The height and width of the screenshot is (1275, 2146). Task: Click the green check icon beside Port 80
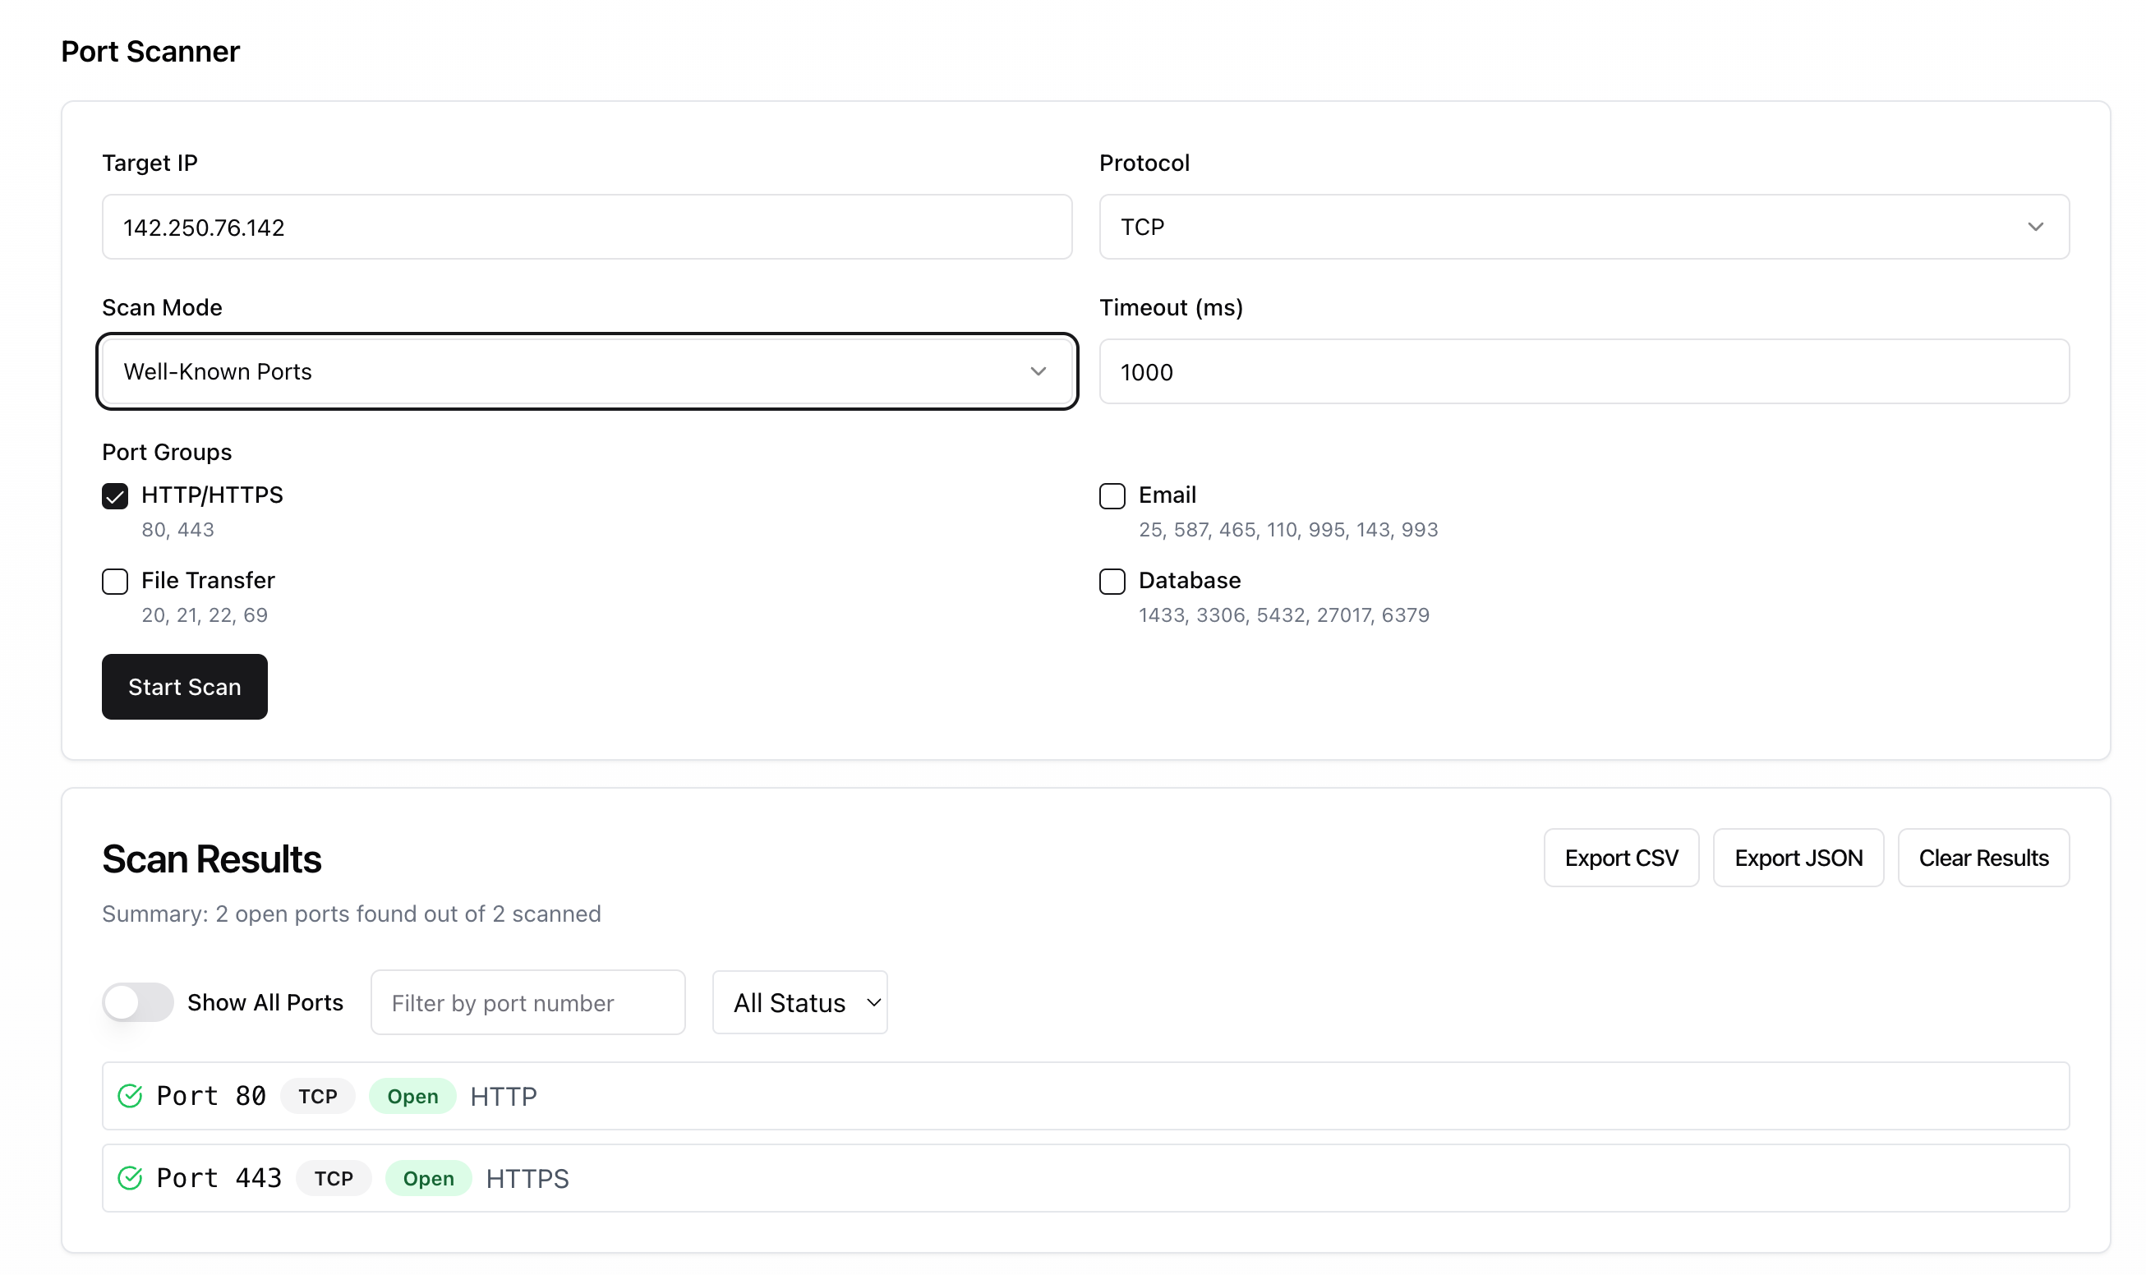pos(130,1095)
